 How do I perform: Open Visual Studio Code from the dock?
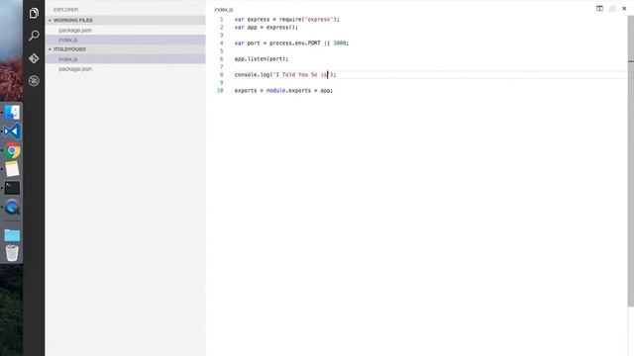(12, 132)
